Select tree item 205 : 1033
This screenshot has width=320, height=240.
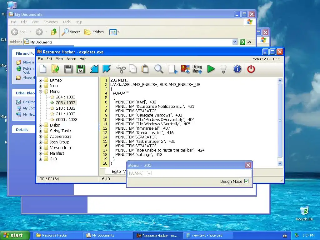click(66, 102)
